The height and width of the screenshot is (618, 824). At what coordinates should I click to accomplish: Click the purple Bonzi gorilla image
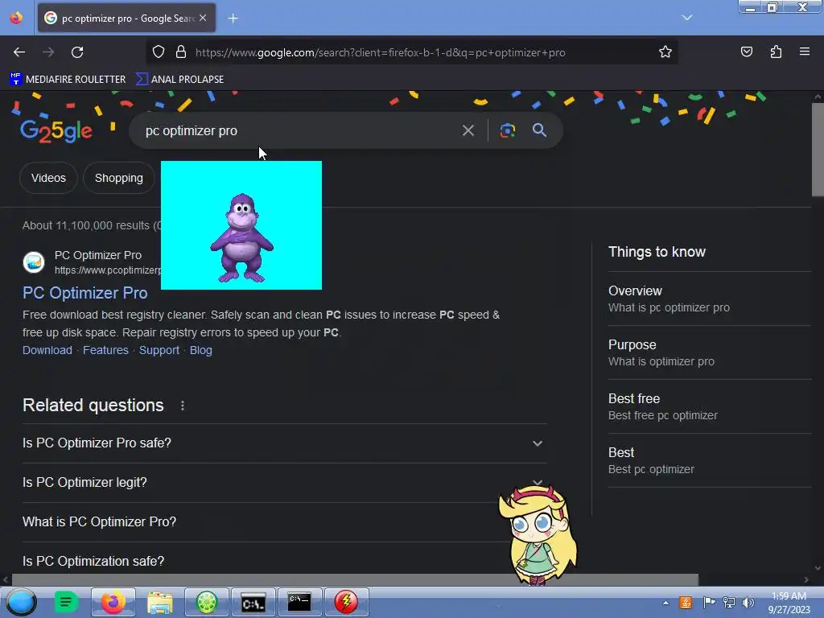pyautogui.click(x=241, y=237)
